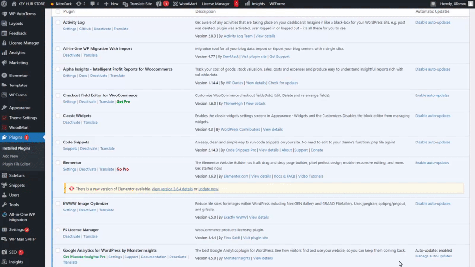This screenshot has height=267, width=475.
Task: Open the WoodMart toolbar menu
Action: click(185, 4)
